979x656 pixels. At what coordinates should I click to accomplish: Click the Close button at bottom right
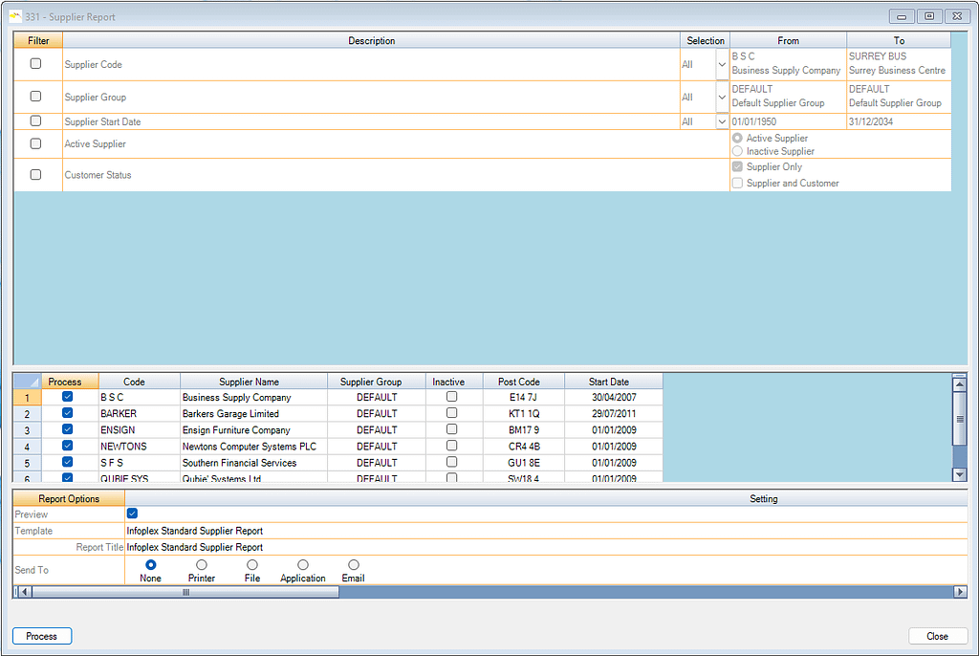click(x=937, y=636)
